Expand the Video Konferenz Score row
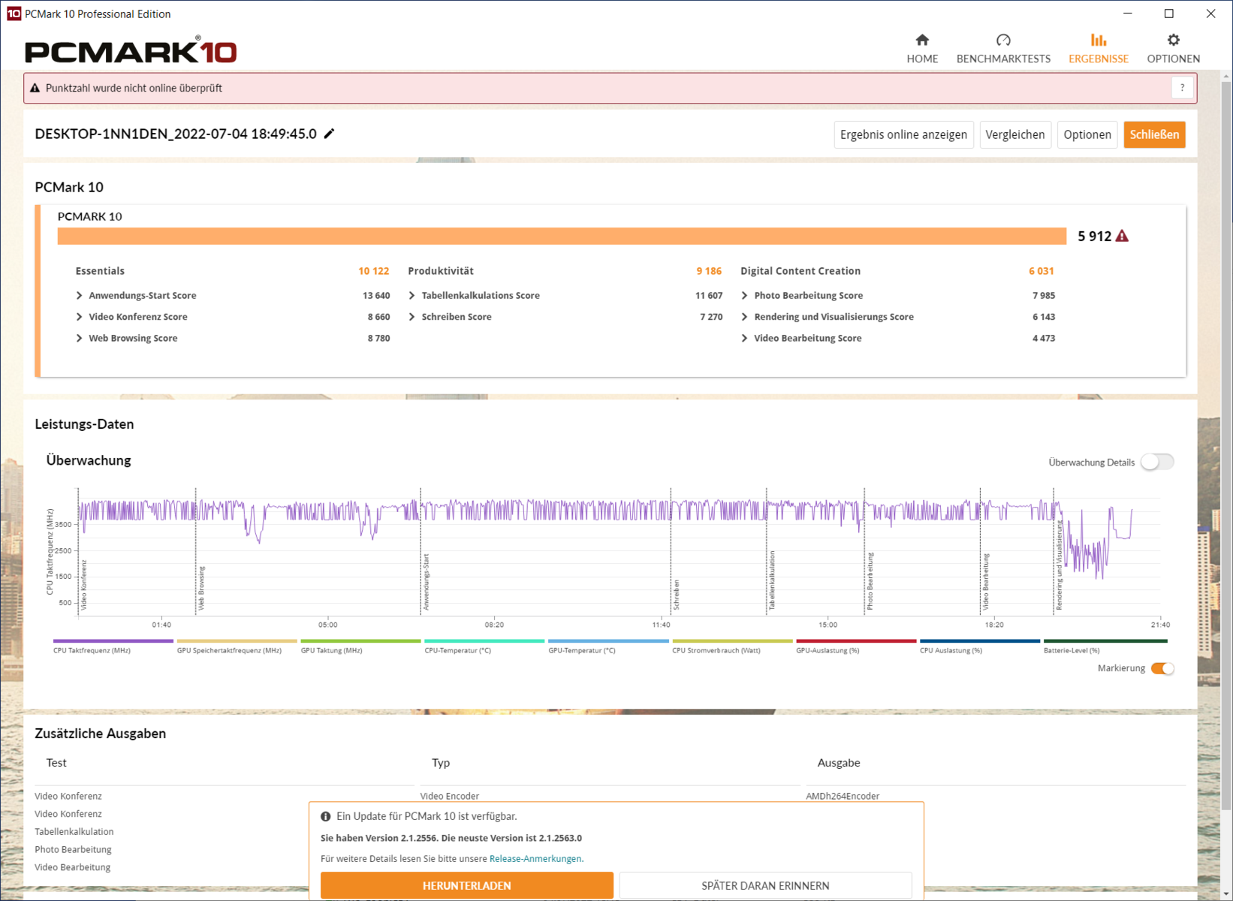Viewport: 1233px width, 901px height. point(80,317)
